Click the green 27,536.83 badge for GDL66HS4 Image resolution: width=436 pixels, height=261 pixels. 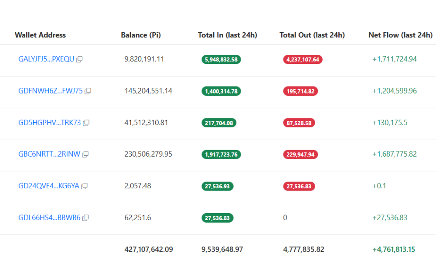tap(217, 218)
